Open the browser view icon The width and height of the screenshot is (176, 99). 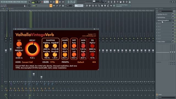point(99,5)
